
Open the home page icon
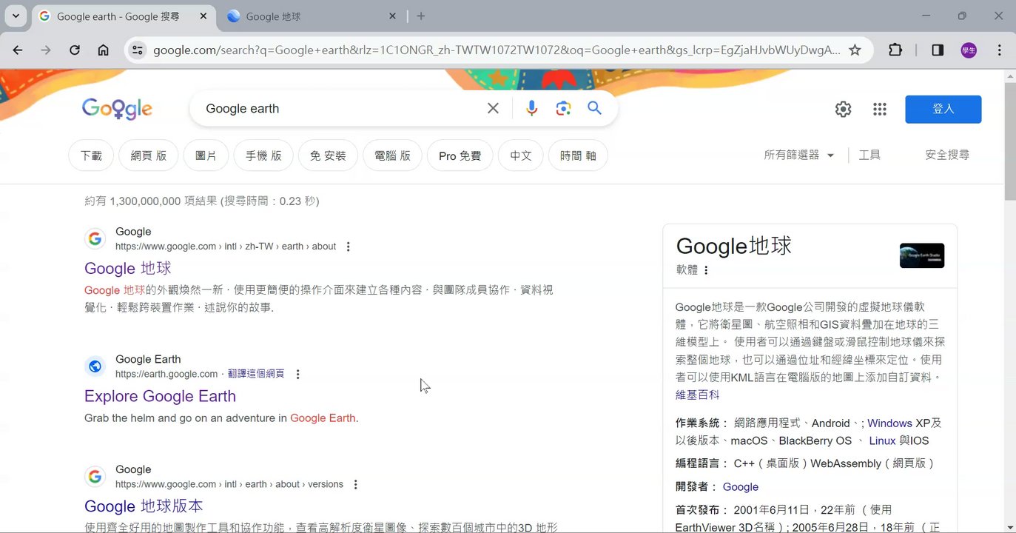104,50
